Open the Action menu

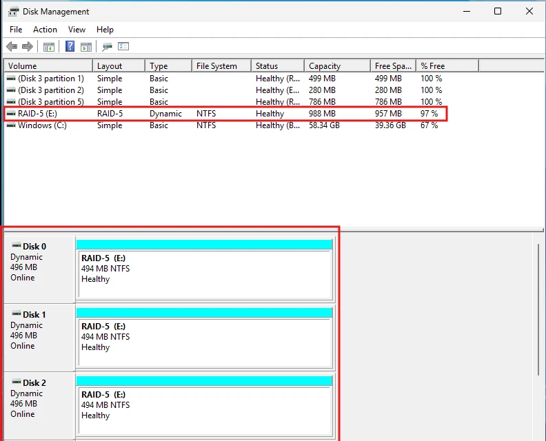tap(45, 30)
